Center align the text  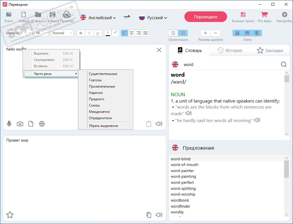coord(132,33)
